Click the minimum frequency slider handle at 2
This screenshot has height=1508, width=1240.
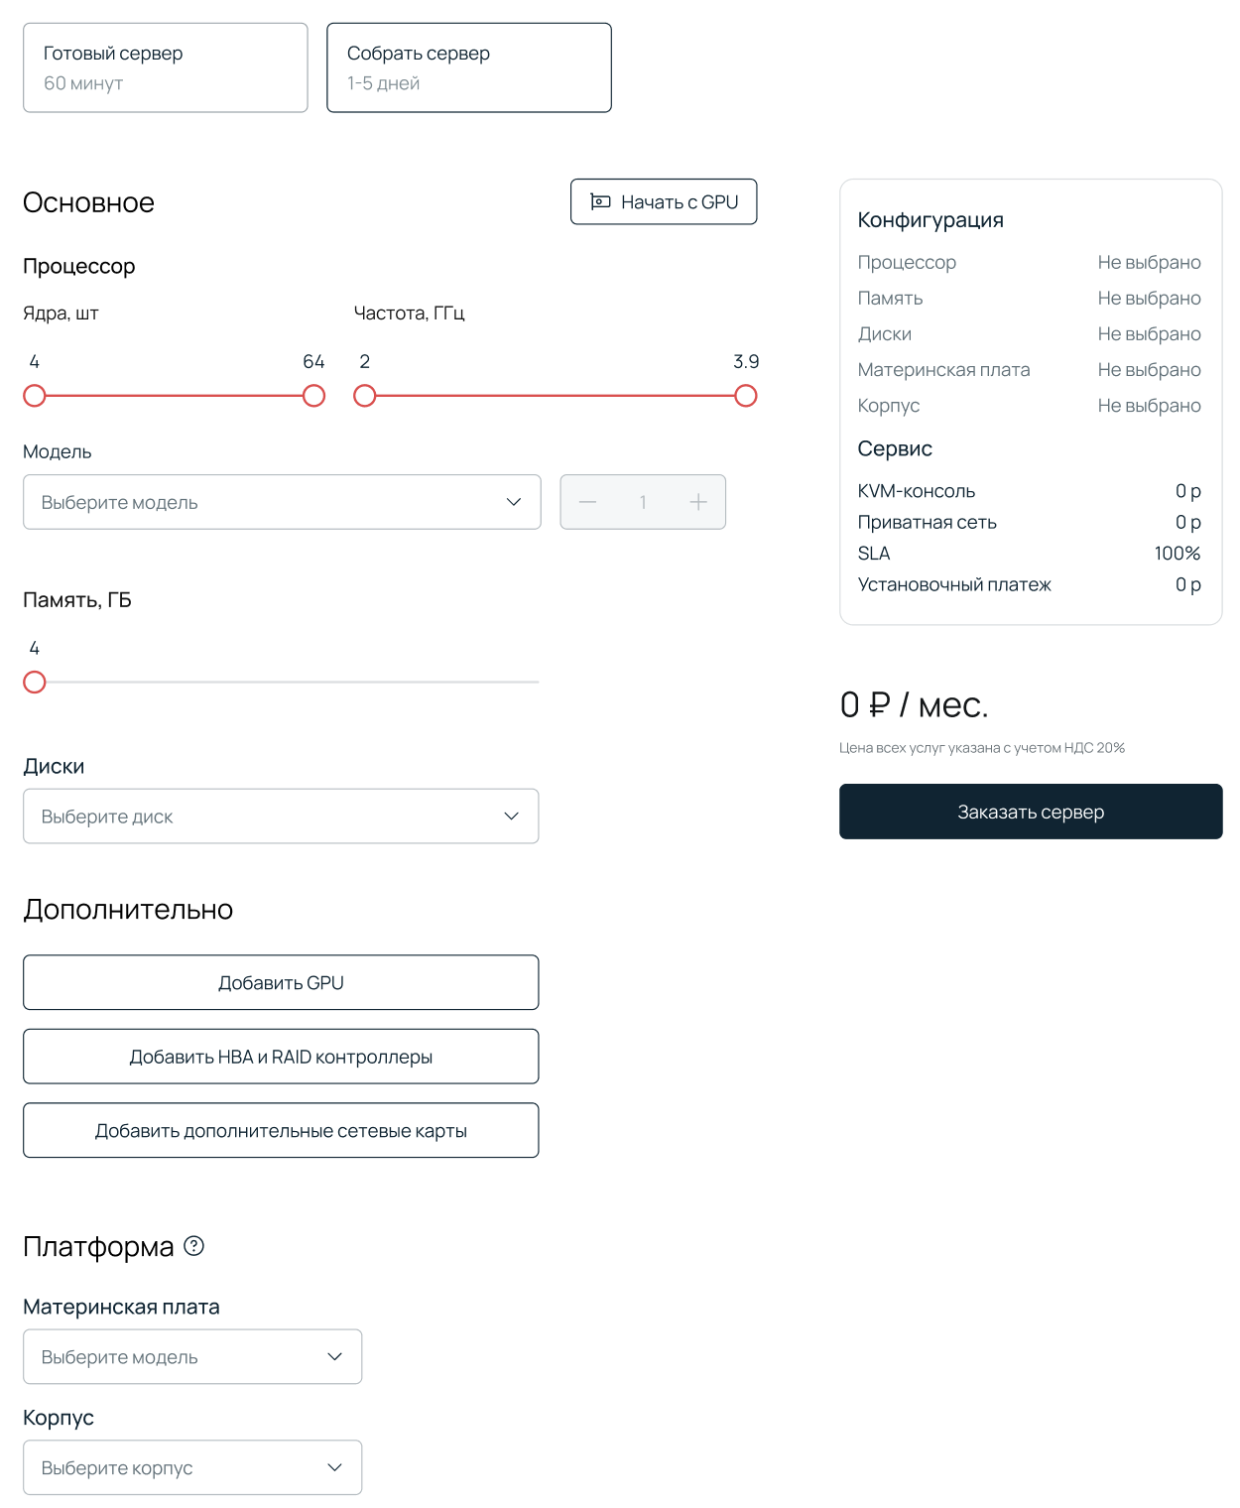(365, 396)
